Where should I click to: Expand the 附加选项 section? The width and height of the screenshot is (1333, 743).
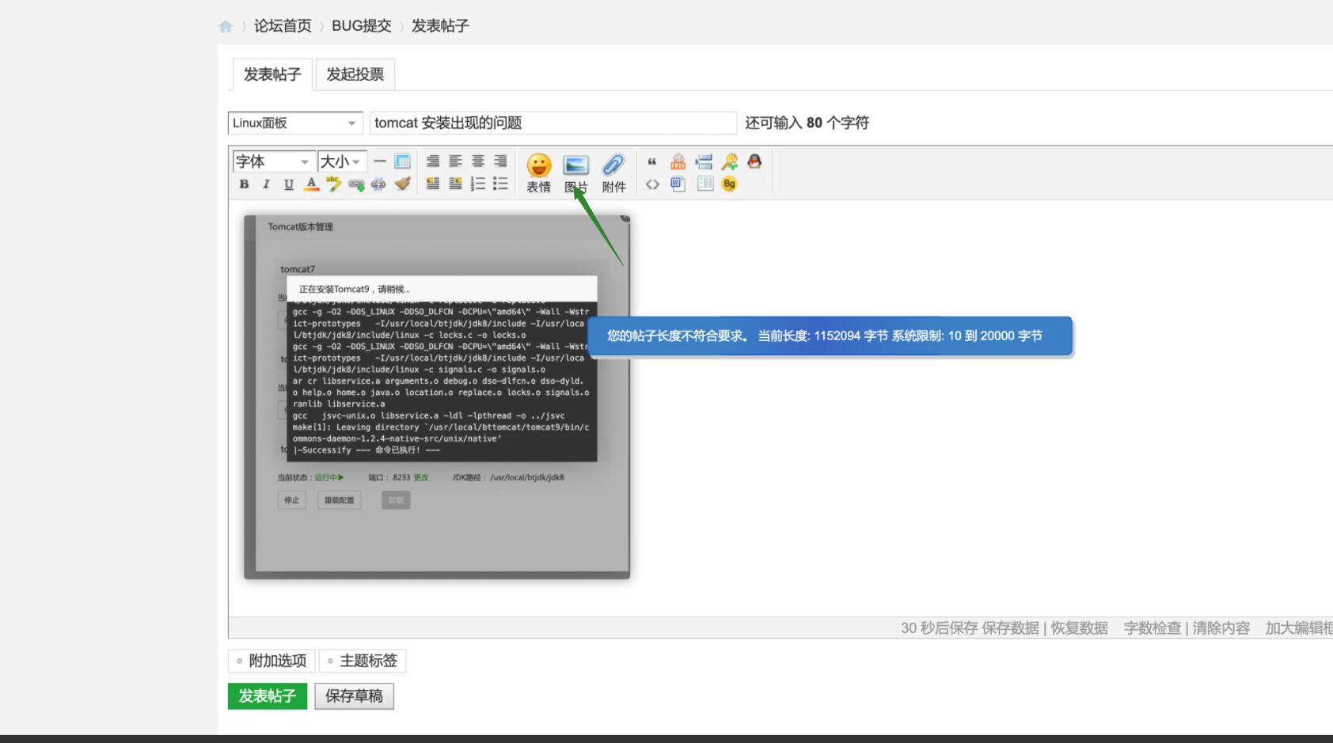(x=272, y=661)
